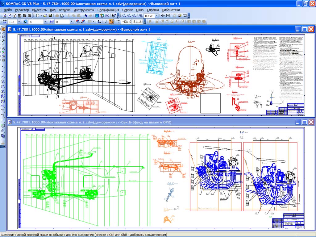Open the Вид menu

click(x=53, y=10)
